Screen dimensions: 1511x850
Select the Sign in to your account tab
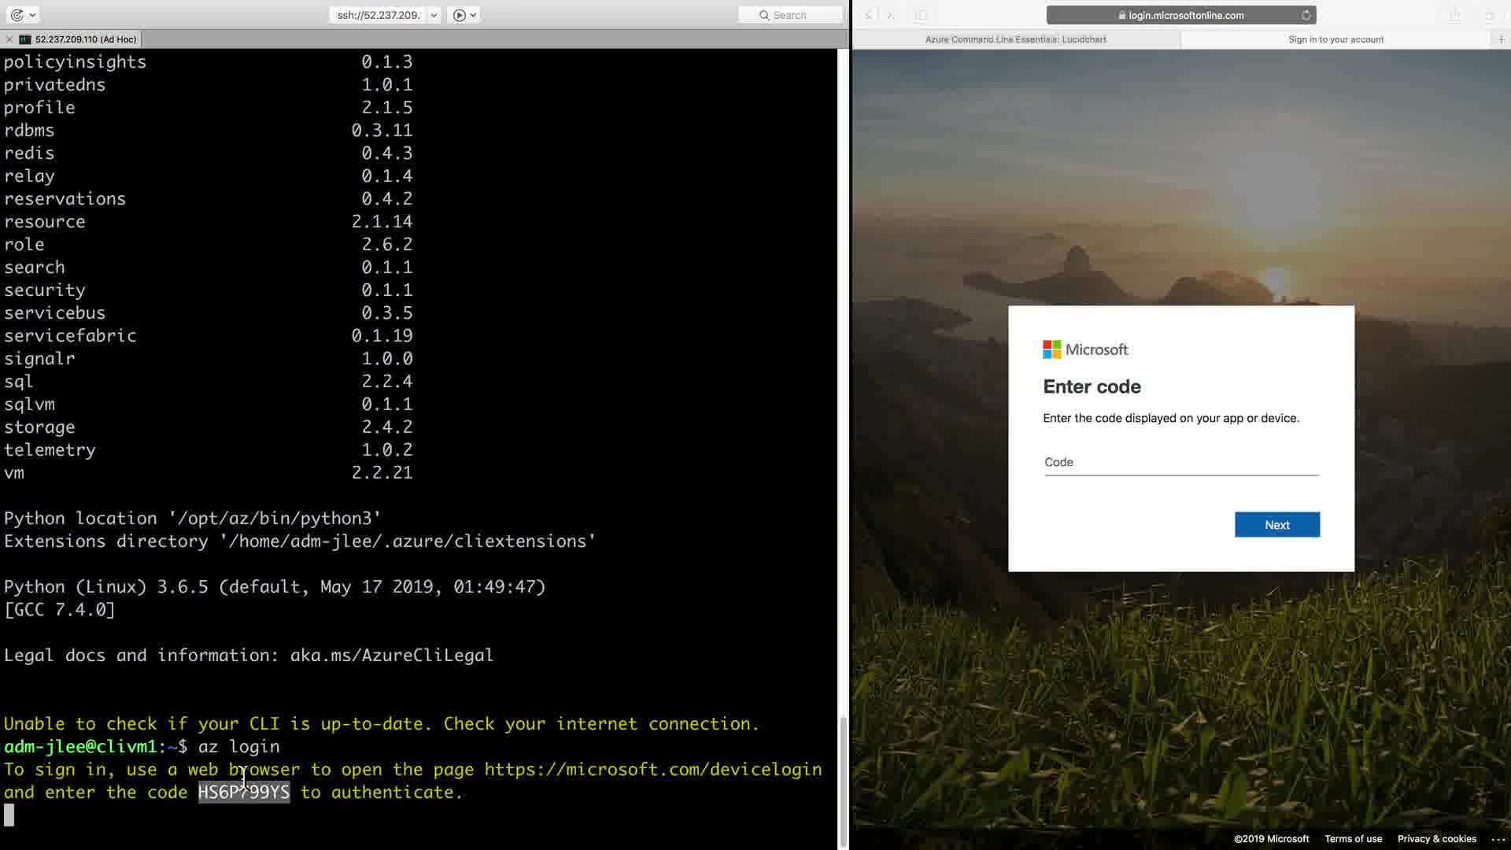[1336, 39]
